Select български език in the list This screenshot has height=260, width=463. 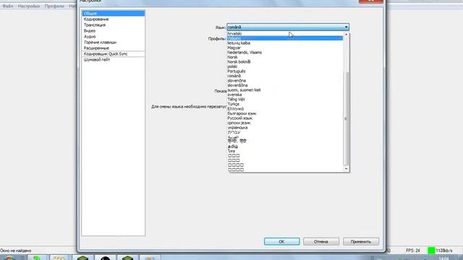(x=242, y=113)
